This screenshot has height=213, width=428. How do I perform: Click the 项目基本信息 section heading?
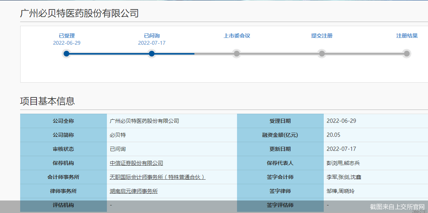48,101
